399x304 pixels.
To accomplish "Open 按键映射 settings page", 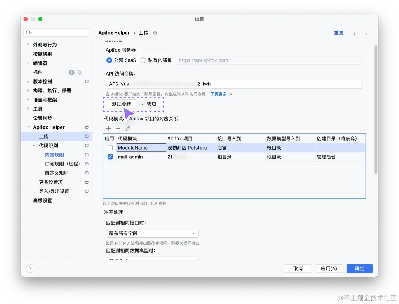I will (x=42, y=54).
